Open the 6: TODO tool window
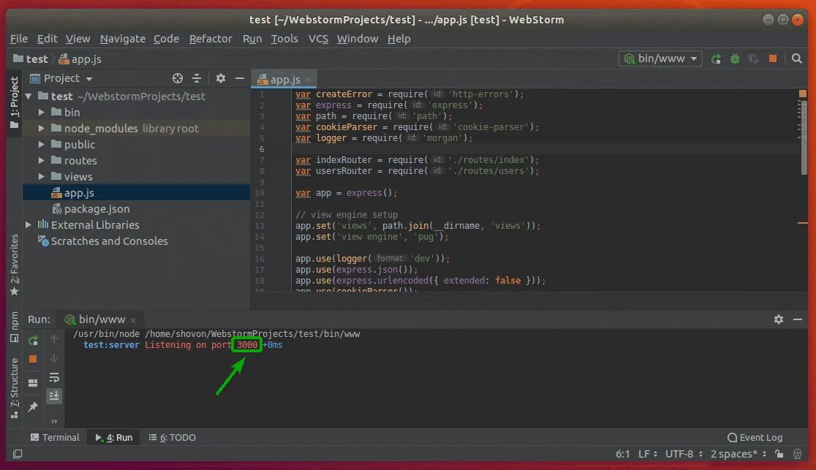 [x=173, y=438]
